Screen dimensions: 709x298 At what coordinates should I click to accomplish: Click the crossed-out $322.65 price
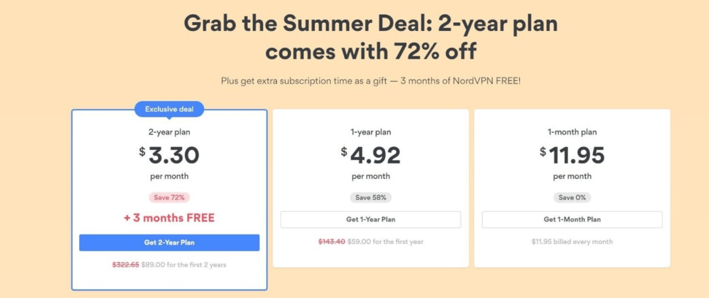coord(126,265)
